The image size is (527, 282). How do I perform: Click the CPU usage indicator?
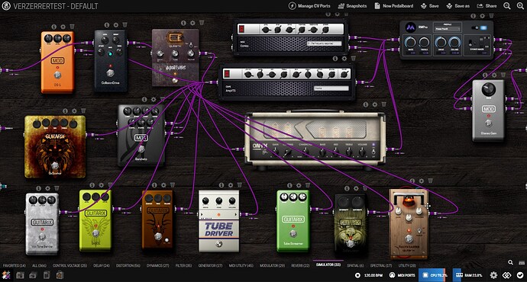(432, 275)
